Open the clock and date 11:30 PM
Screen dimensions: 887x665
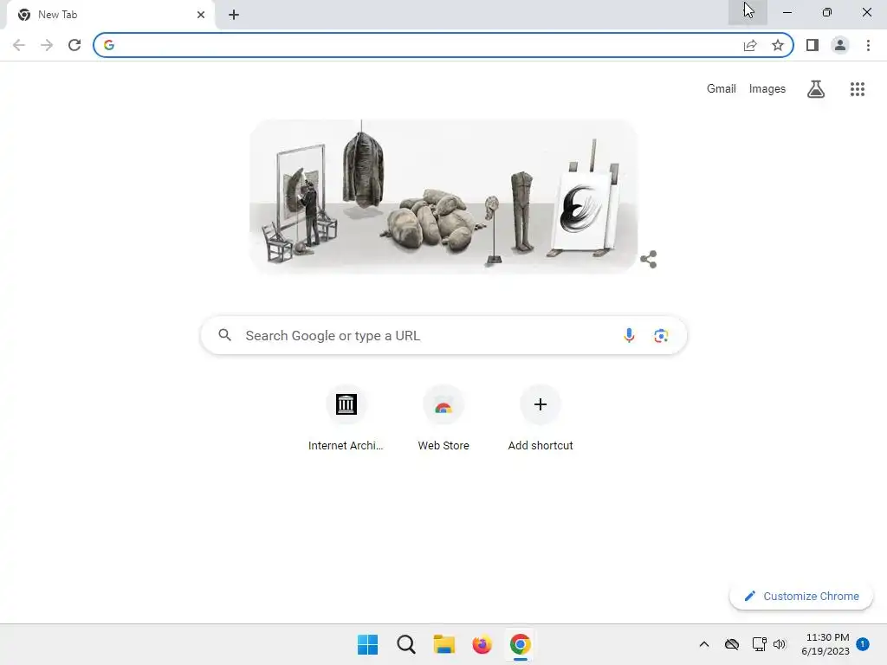[x=825, y=644]
